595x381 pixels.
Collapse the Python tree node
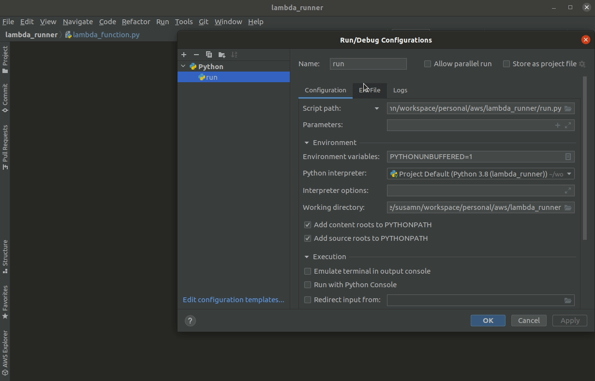(x=183, y=66)
